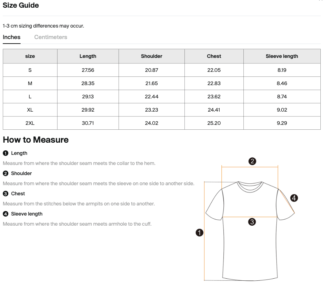Click the How to Measure heading
Viewport: 327px width, 294px height.
tap(35, 140)
